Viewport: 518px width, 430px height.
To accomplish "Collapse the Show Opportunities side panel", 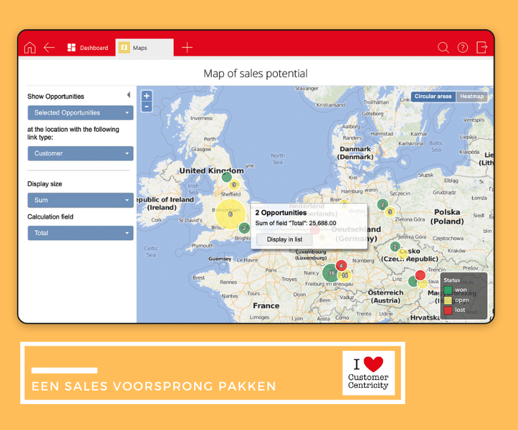I will [x=129, y=95].
